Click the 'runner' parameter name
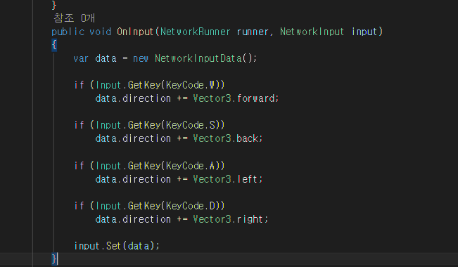 [253, 32]
